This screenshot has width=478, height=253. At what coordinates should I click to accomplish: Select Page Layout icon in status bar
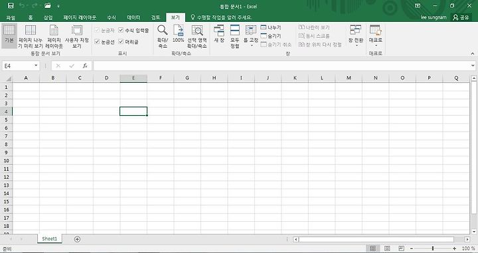(x=387, y=248)
